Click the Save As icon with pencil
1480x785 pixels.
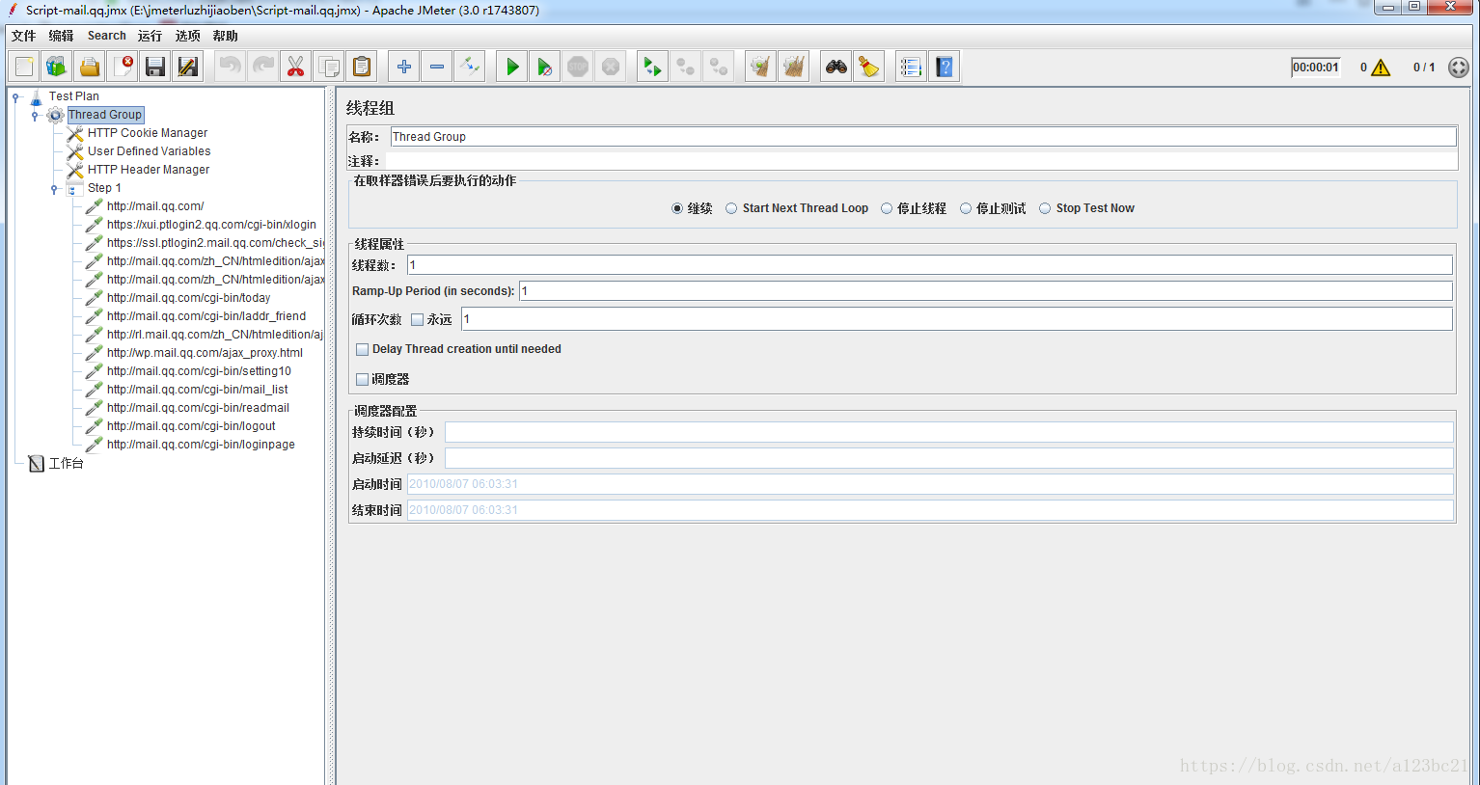pos(188,67)
